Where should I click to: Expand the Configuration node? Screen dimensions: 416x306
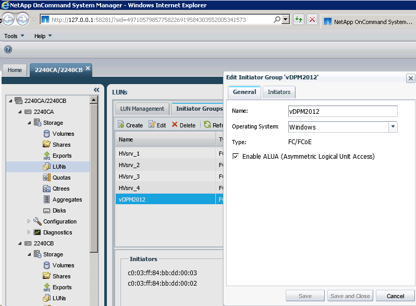pyautogui.click(x=29, y=221)
